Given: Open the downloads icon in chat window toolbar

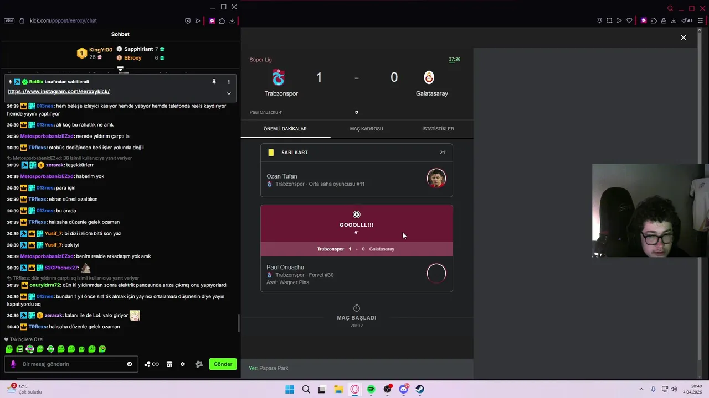Looking at the screenshot, I should click(x=232, y=21).
